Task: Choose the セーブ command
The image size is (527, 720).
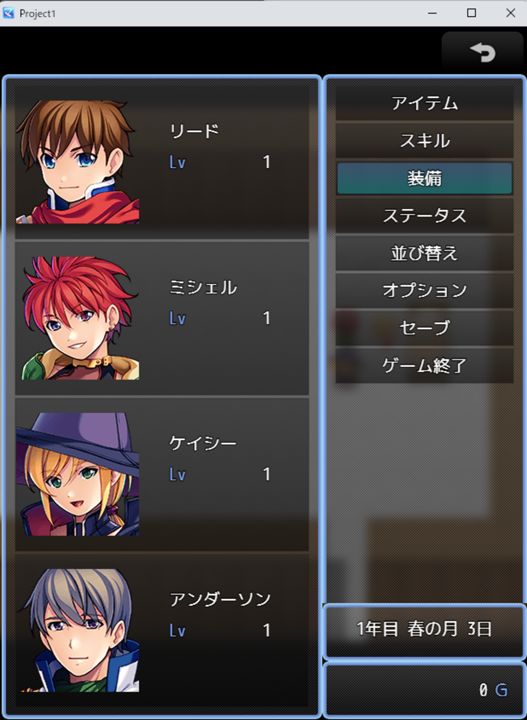Action: coord(424,328)
